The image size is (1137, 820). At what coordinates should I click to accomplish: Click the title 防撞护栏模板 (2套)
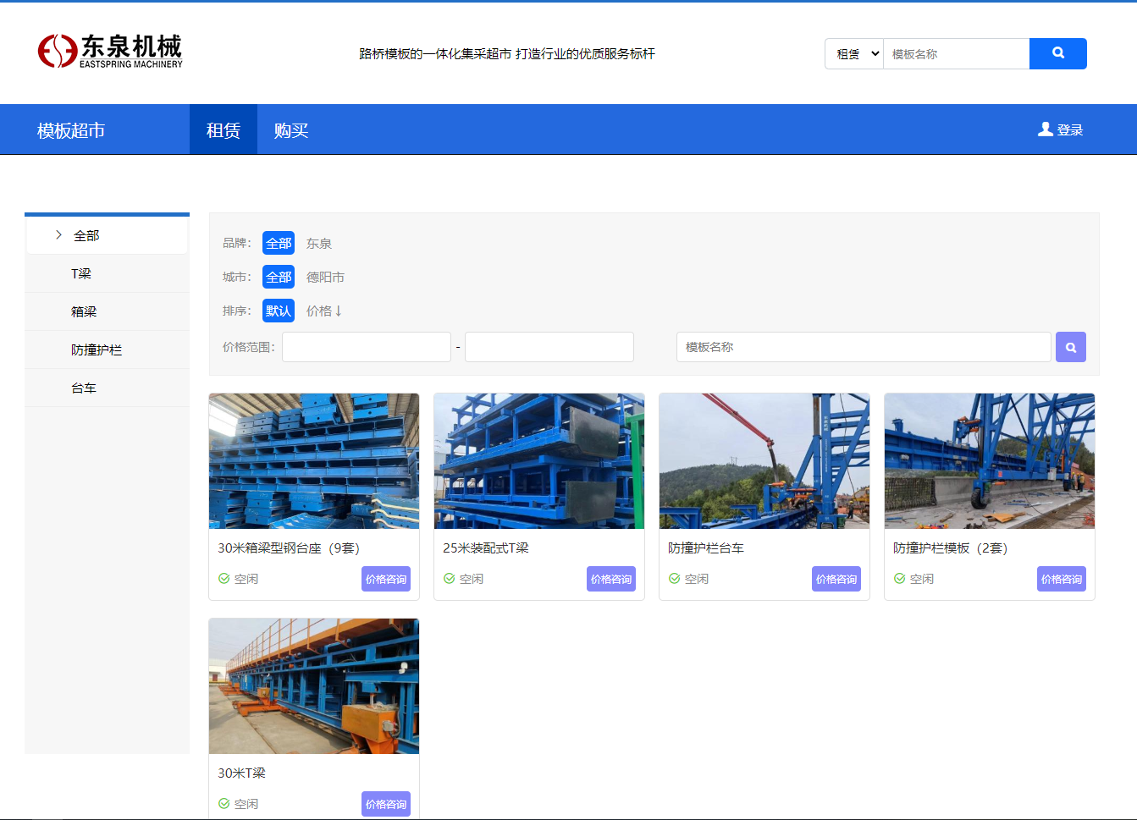(950, 548)
